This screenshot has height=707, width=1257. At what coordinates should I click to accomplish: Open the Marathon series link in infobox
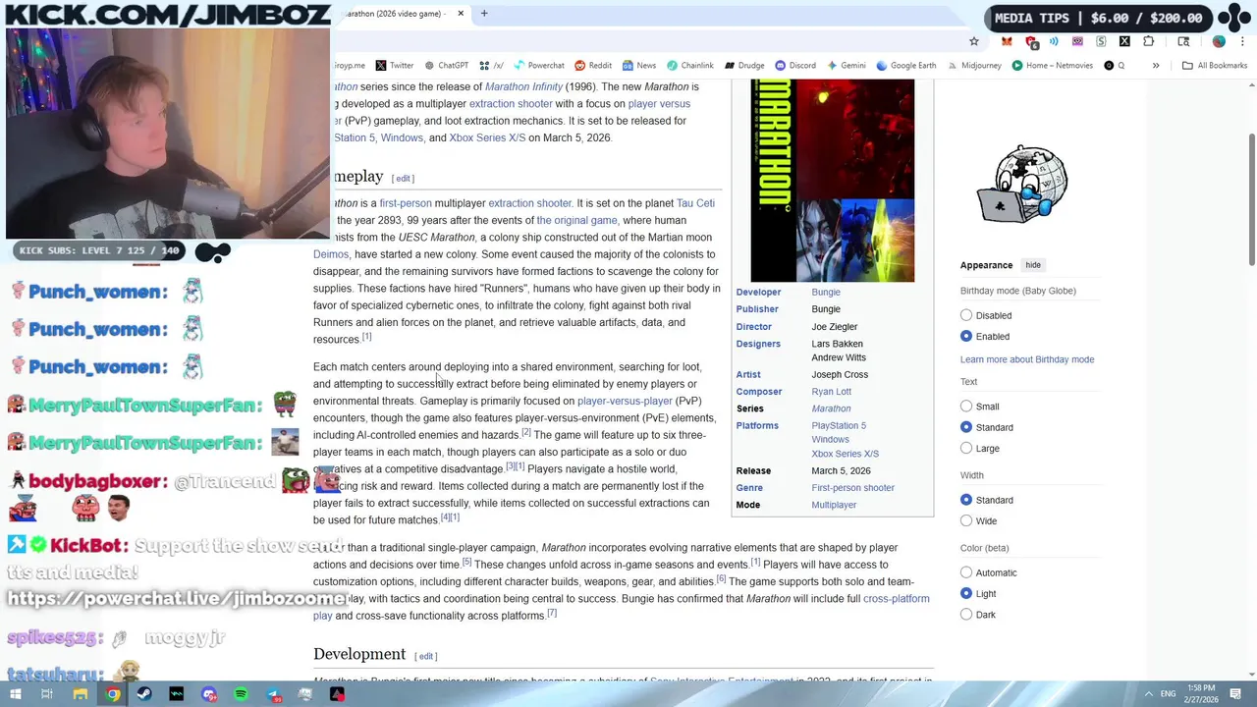pyautogui.click(x=831, y=408)
